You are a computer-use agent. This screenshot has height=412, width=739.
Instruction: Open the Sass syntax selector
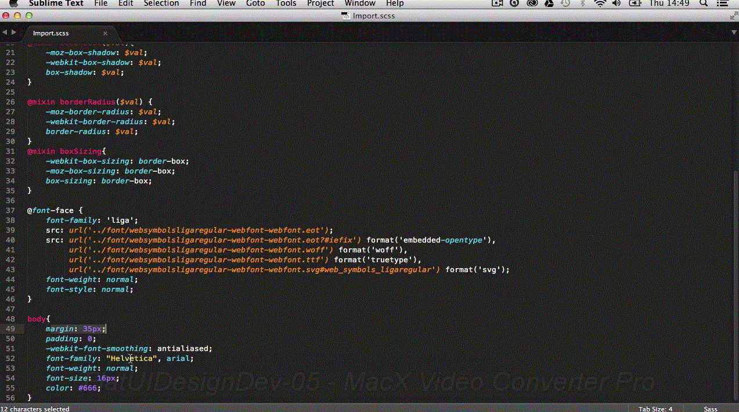711,409
